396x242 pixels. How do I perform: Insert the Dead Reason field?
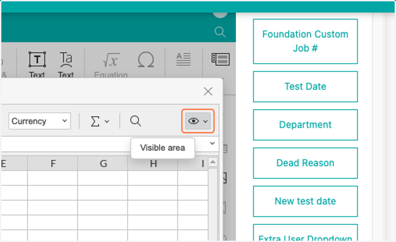305,163
